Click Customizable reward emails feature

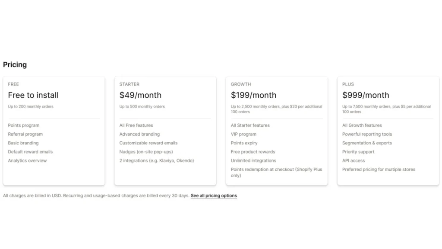click(148, 143)
